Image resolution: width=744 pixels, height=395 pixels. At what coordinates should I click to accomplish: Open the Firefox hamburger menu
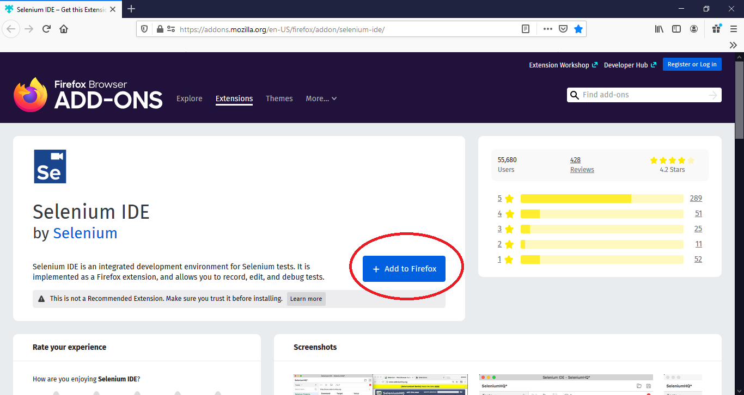pos(734,29)
